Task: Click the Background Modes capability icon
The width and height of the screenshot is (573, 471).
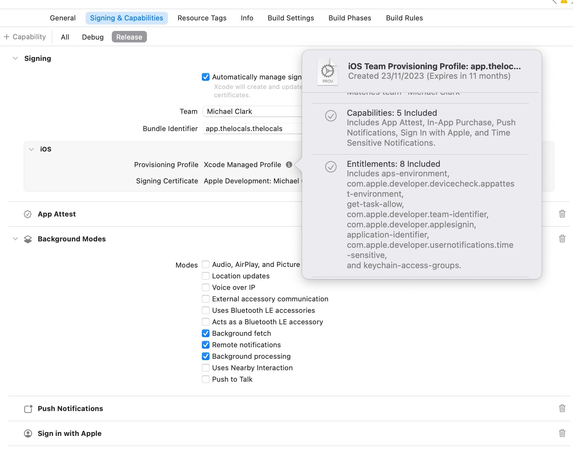Action: tap(28, 239)
